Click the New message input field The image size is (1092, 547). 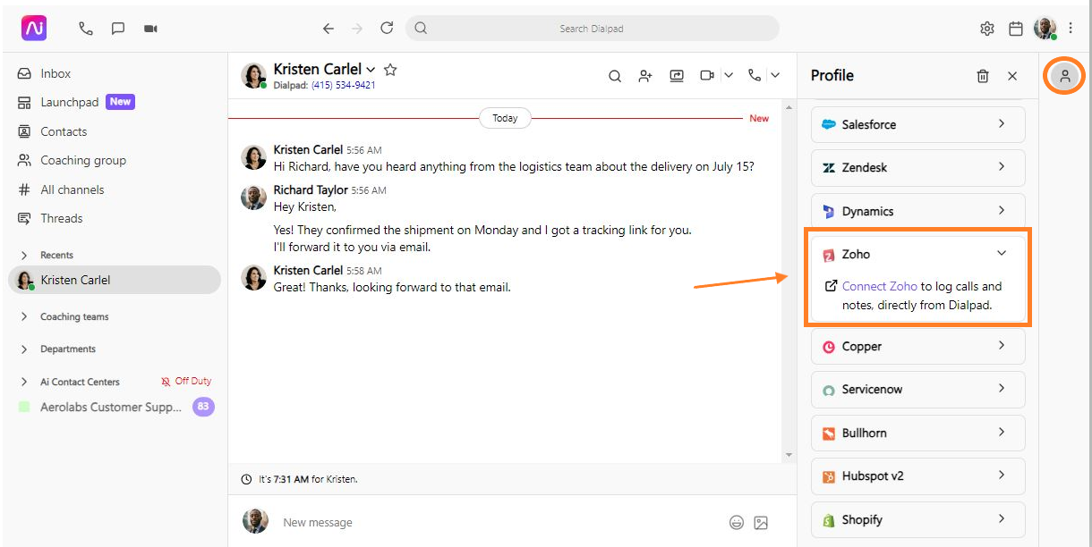[x=497, y=522]
